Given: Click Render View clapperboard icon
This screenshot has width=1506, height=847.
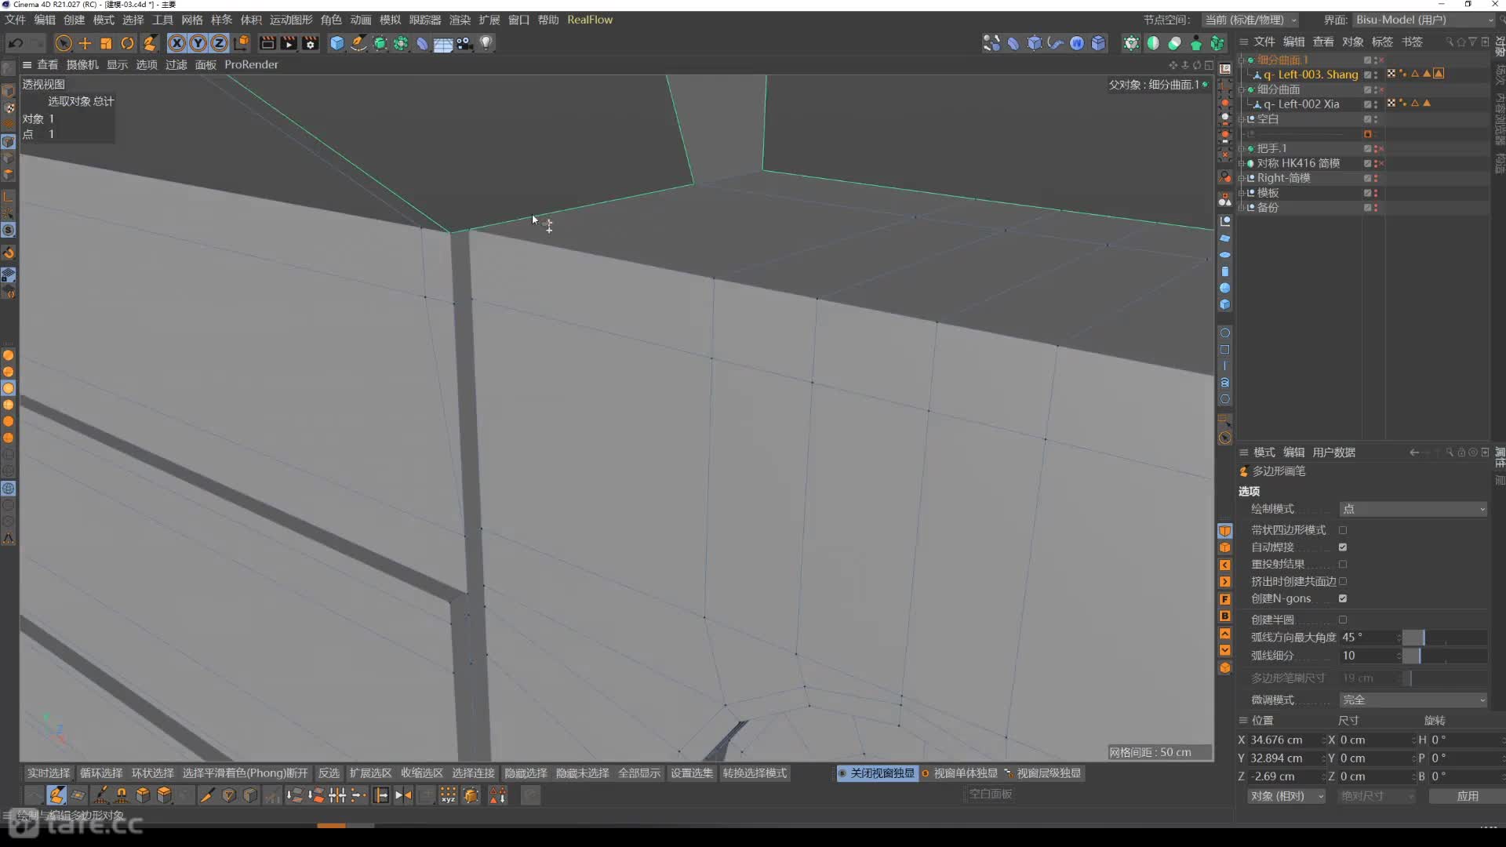Looking at the screenshot, I should pos(267,43).
